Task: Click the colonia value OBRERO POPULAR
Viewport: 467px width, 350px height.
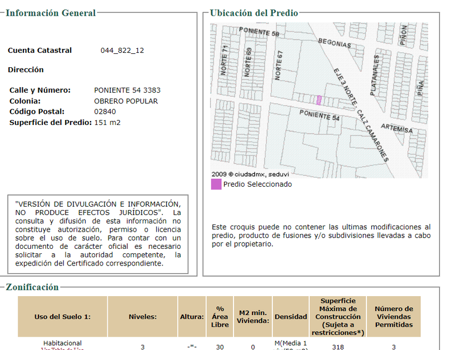Action: (x=126, y=101)
